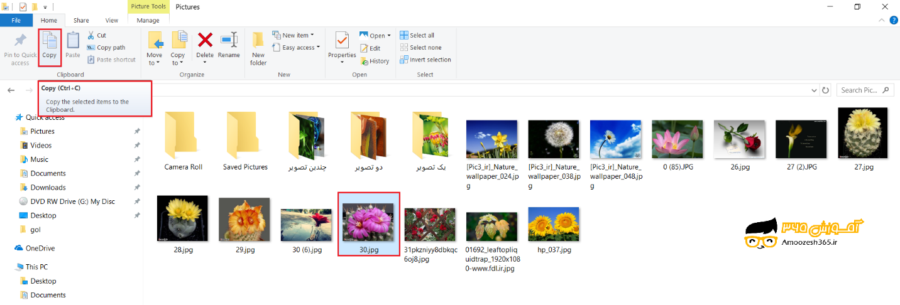Click Paste shortcut in the ribbon
This screenshot has height=305, width=900.
(x=111, y=60)
